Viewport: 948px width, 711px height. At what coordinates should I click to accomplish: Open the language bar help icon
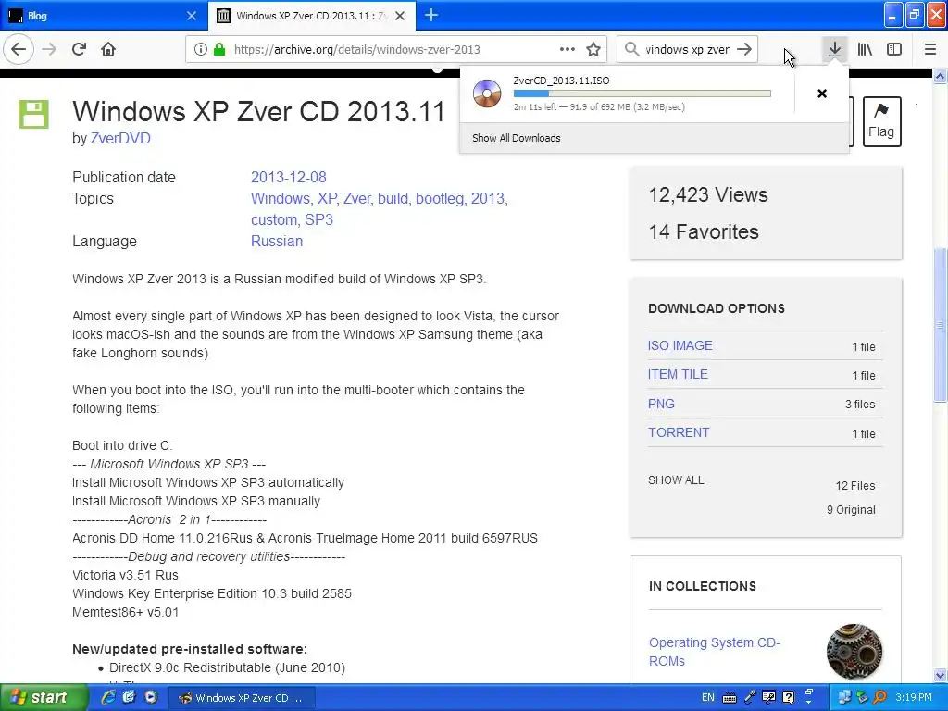click(x=789, y=697)
